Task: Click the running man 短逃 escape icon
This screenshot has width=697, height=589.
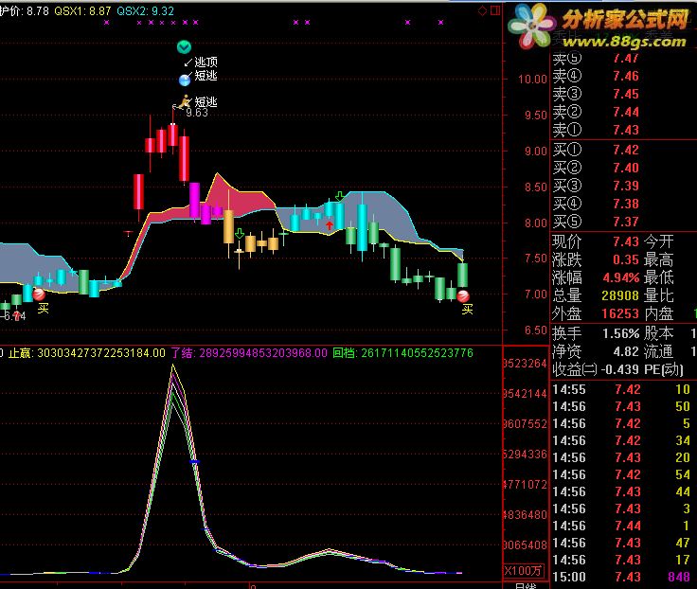Action: 184,102
